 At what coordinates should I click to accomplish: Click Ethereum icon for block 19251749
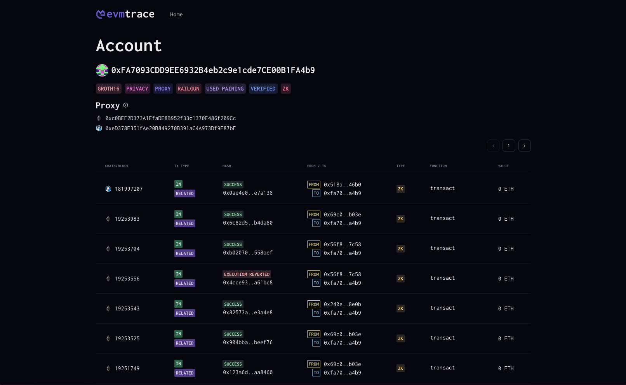(108, 368)
